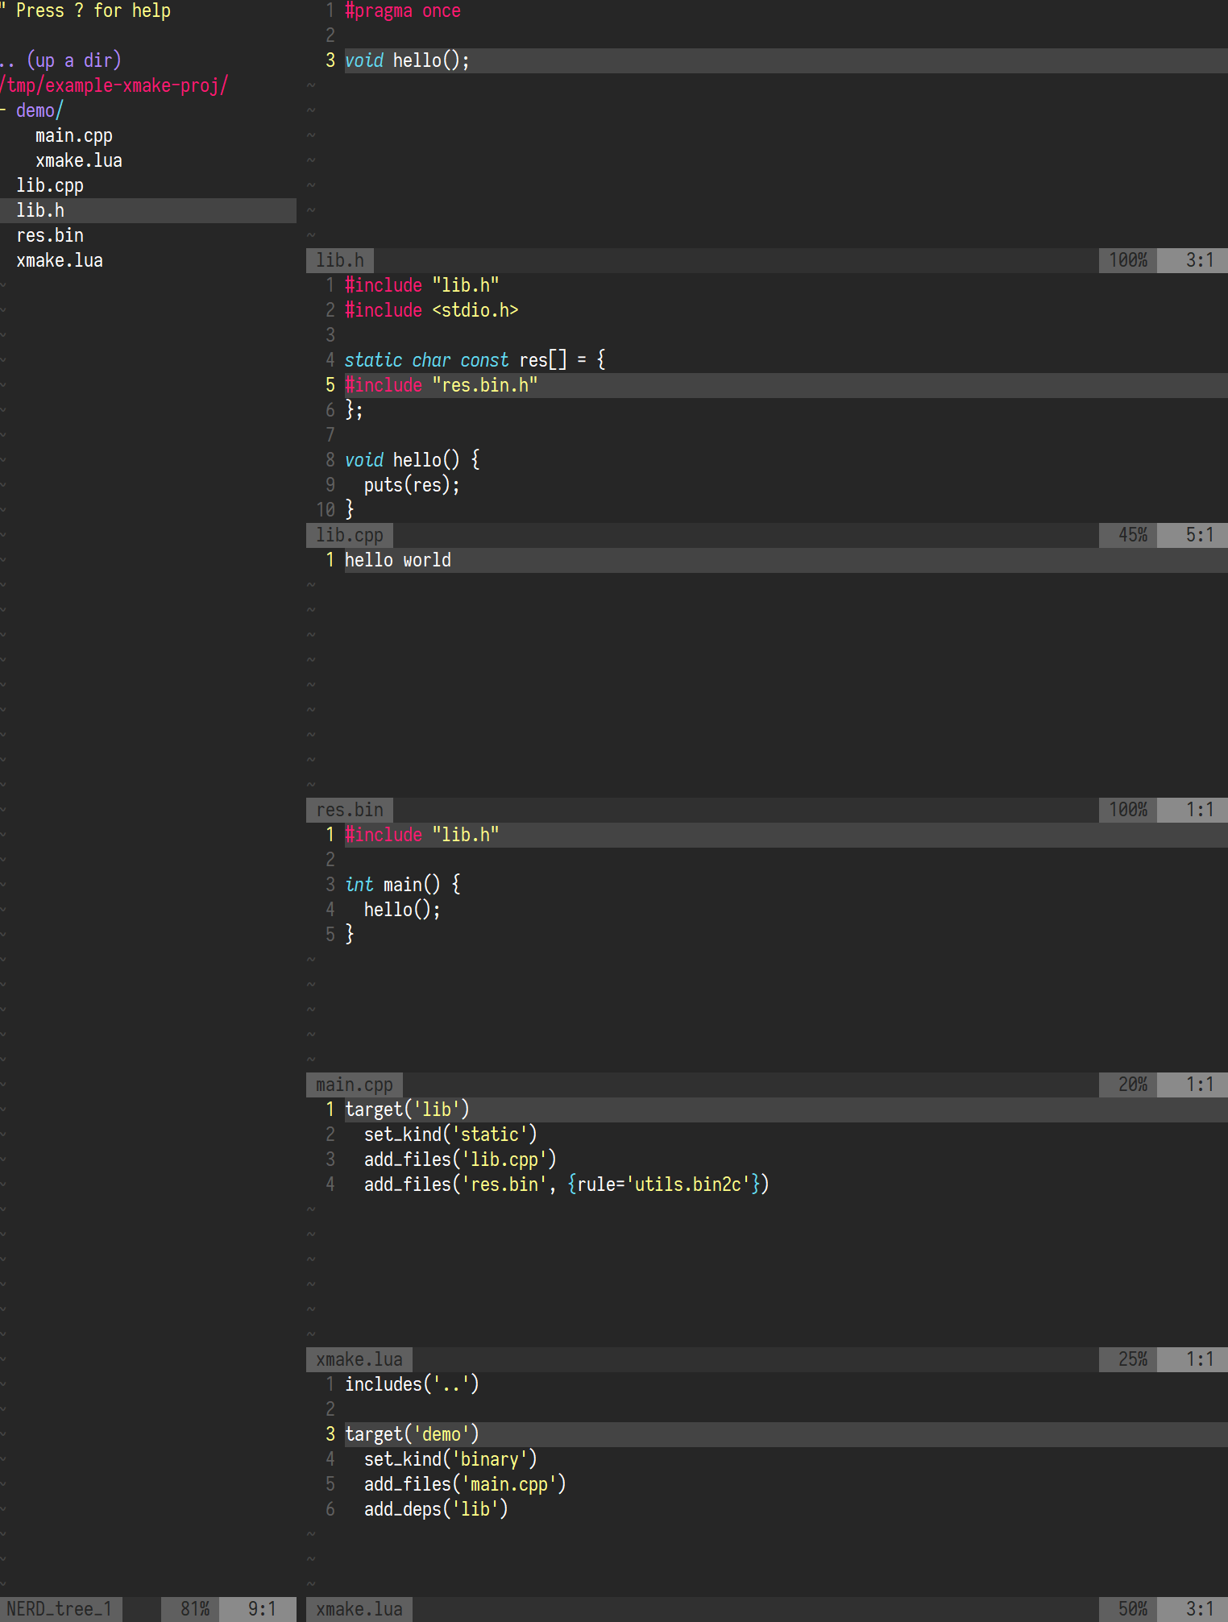Click the bottom xmake.lua status line label

click(359, 1609)
